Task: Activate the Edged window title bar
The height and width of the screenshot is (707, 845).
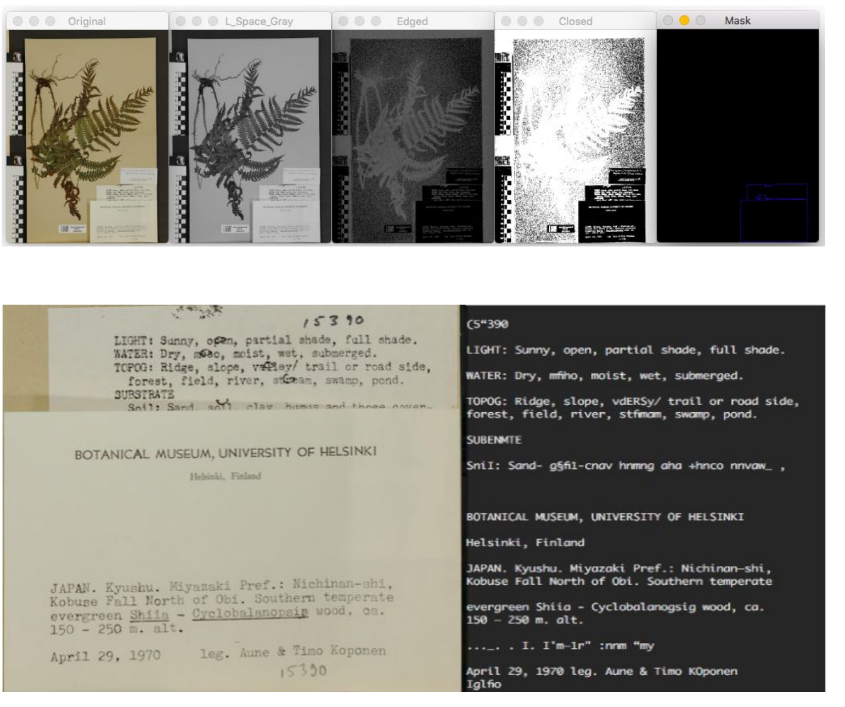Action: point(413,21)
